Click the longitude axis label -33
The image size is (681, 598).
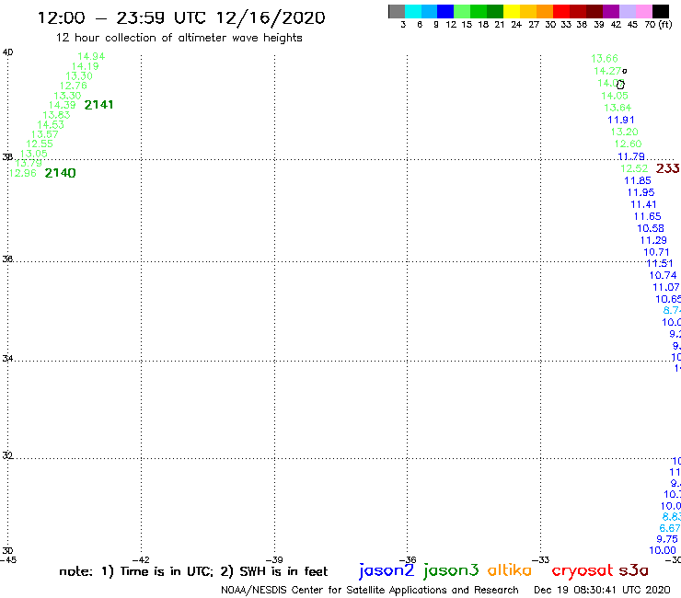541,560
